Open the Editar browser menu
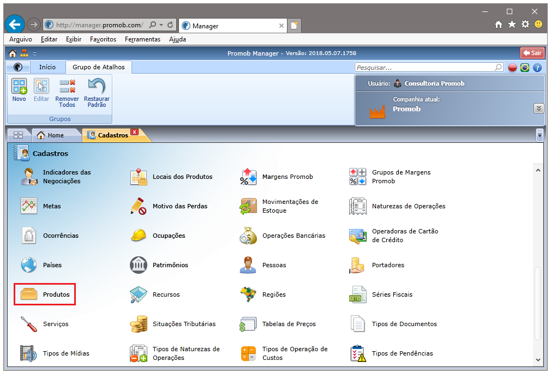 pos(49,39)
